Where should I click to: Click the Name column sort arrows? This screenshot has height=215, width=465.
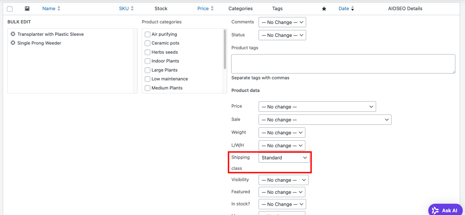point(59,8)
